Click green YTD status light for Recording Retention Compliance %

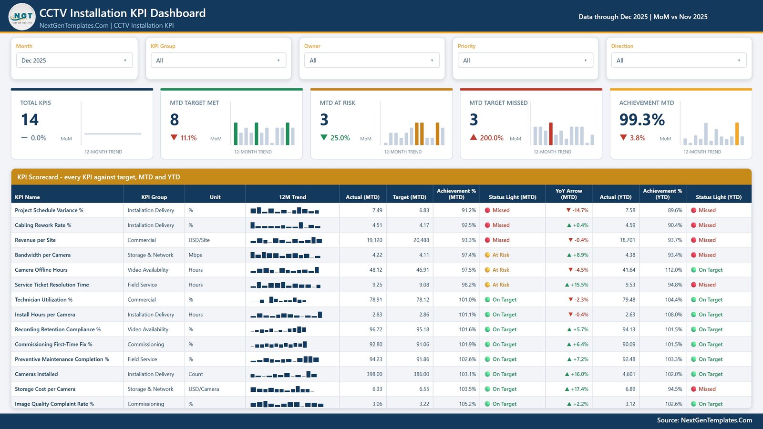tap(694, 329)
